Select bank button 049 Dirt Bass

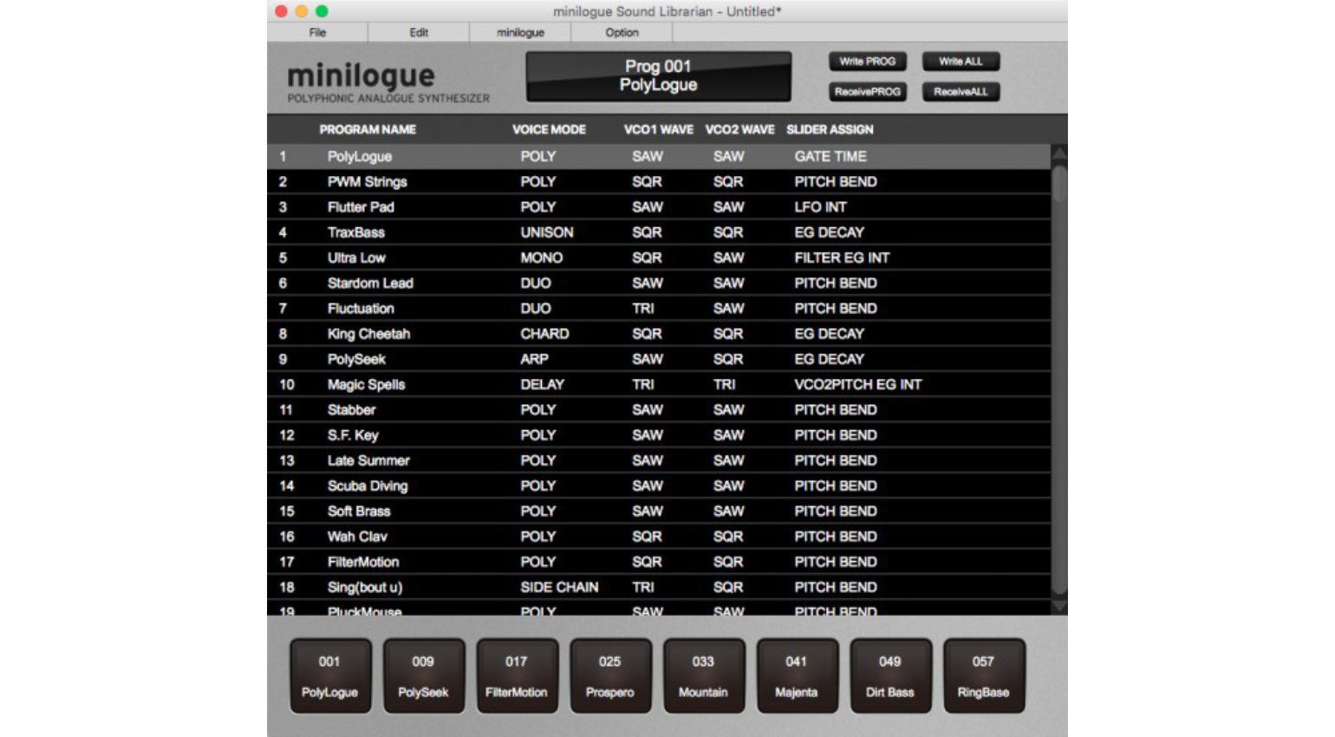pyautogui.click(x=890, y=676)
